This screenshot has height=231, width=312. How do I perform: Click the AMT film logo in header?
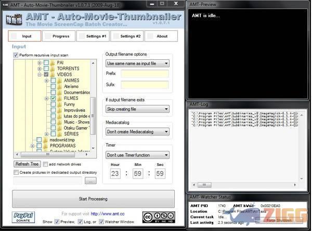[14, 20]
